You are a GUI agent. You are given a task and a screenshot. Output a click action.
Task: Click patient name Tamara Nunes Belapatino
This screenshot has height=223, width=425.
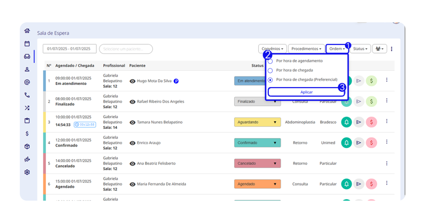pyautogui.click(x=160, y=122)
